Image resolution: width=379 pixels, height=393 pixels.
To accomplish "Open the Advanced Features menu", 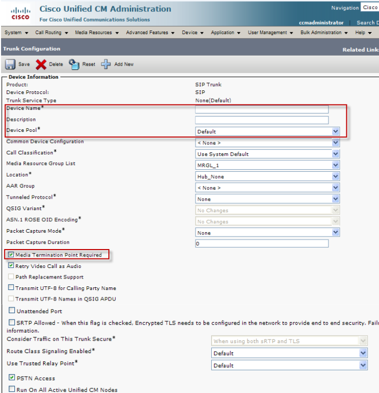I will point(150,33).
